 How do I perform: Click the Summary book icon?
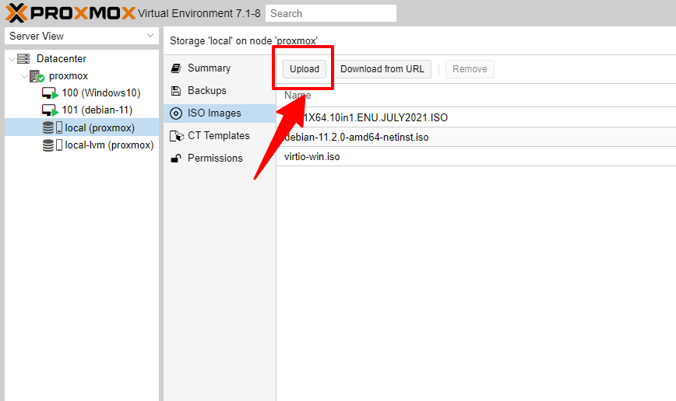tap(175, 68)
